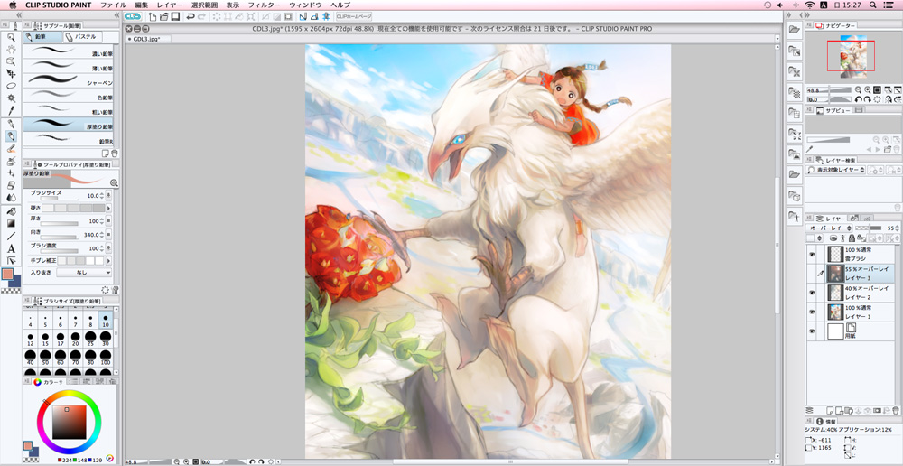Select the 色鉛筆 pencil preset

(68, 96)
